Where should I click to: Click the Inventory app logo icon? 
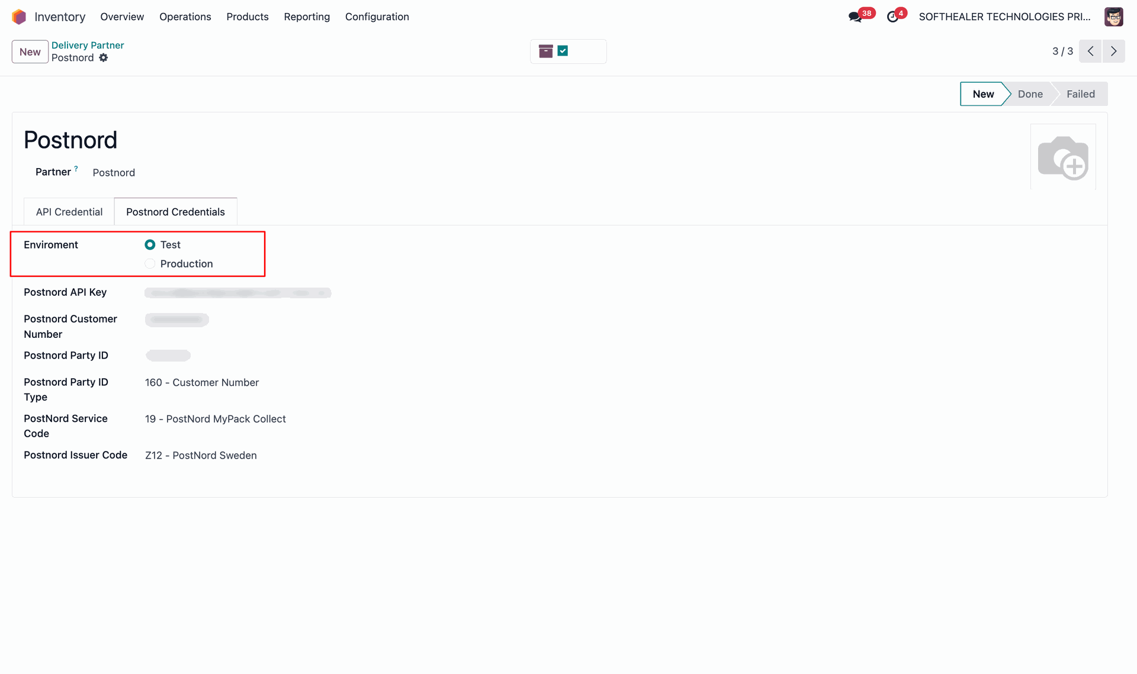click(19, 17)
